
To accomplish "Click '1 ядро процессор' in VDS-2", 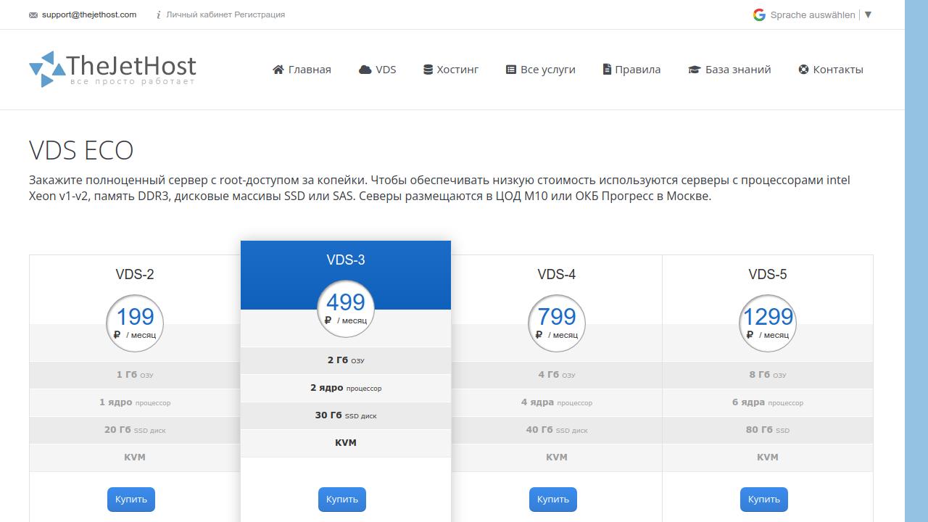I will 135,402.
